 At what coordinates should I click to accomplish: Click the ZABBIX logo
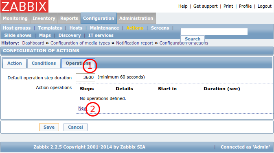24,6
